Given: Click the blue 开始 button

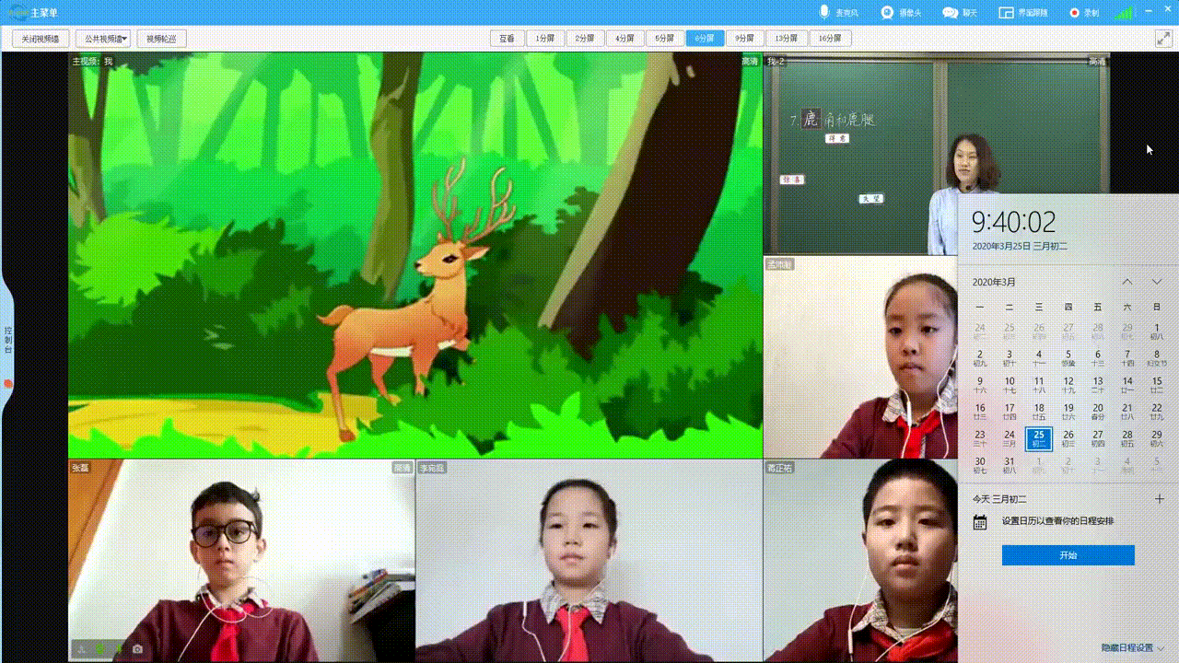Looking at the screenshot, I should pos(1068,555).
